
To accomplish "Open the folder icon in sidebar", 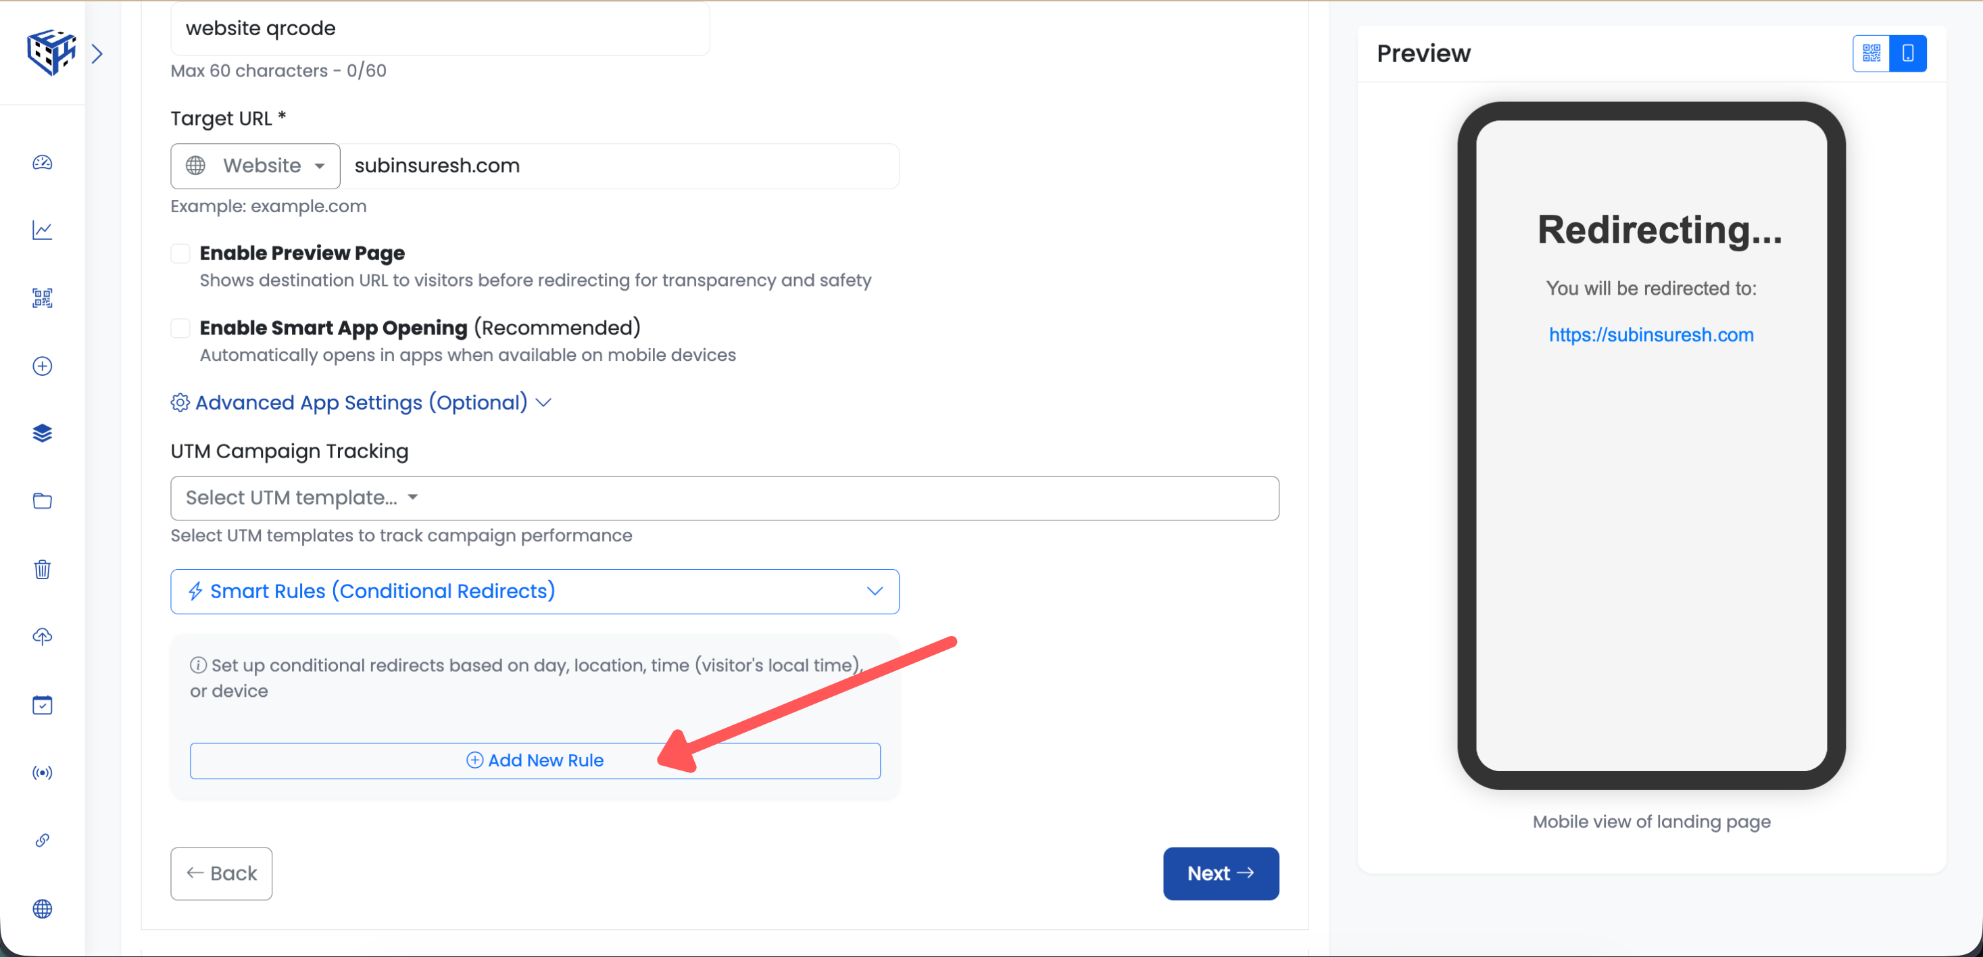I will (x=43, y=501).
